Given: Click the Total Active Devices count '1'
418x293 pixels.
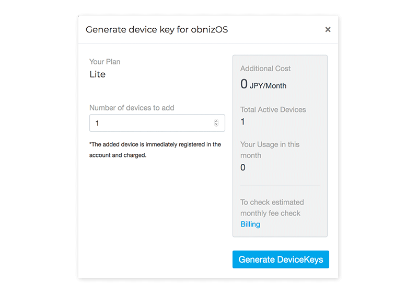Looking at the screenshot, I should [x=242, y=122].
